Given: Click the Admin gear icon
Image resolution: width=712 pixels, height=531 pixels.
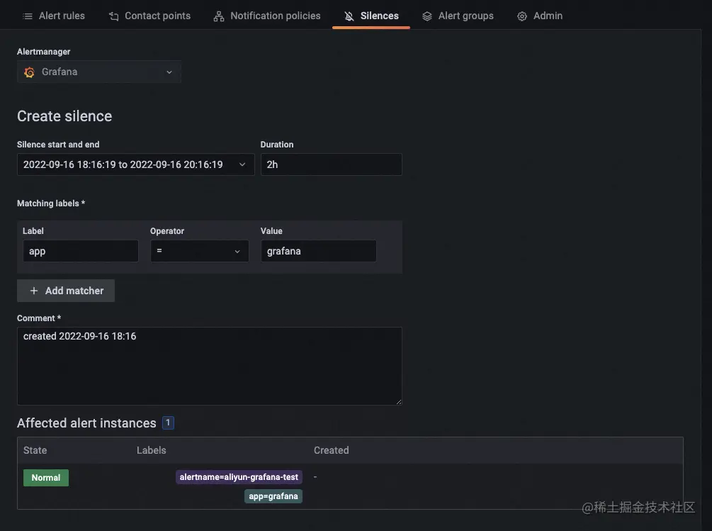Looking at the screenshot, I should (522, 16).
